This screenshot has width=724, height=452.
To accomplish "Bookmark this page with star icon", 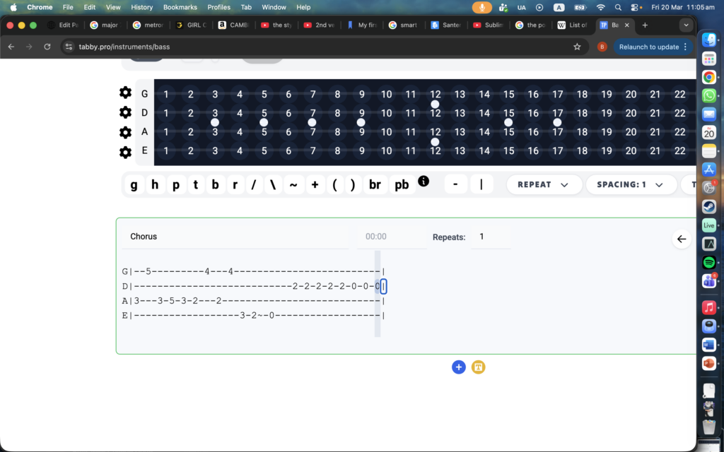I will pyautogui.click(x=577, y=47).
